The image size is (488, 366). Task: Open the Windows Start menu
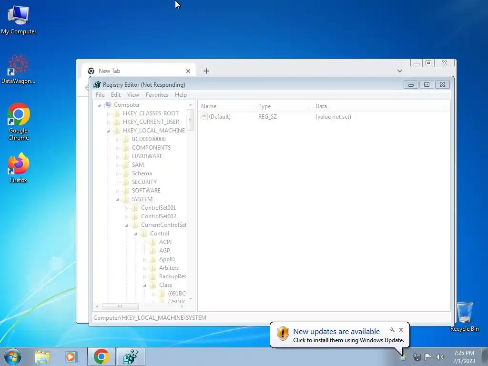tap(13, 356)
